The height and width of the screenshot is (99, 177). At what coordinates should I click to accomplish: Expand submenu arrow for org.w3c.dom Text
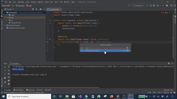130,51
